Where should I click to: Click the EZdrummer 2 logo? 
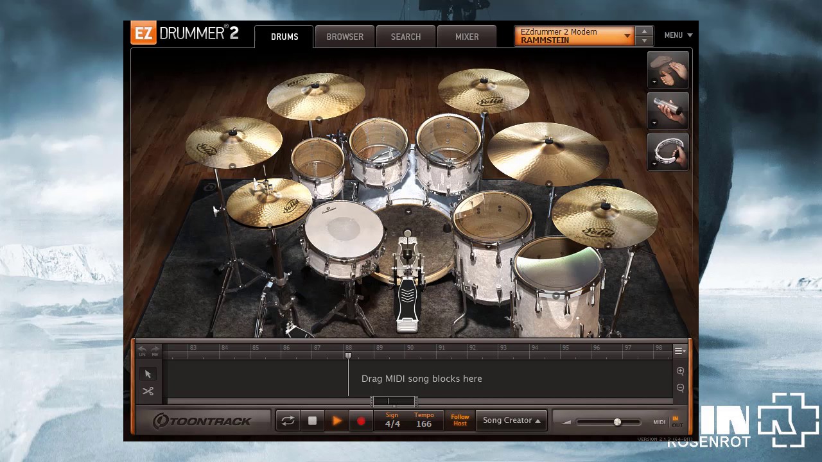[185, 33]
